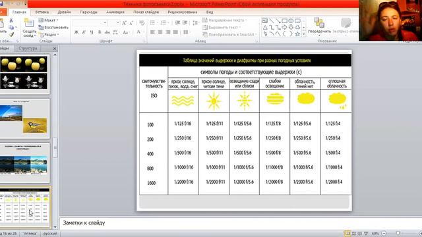
Task: Select the five-point star shape
Action: point(297,34)
